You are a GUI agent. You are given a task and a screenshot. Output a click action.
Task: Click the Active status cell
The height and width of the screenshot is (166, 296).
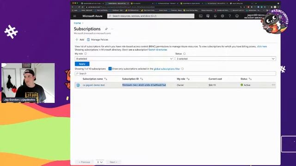[246, 85]
